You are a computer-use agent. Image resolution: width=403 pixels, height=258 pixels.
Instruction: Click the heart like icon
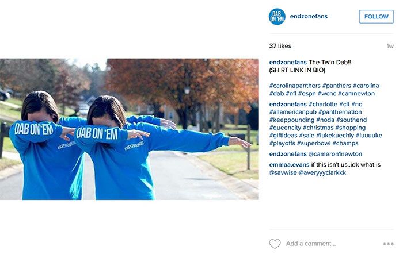click(x=275, y=244)
